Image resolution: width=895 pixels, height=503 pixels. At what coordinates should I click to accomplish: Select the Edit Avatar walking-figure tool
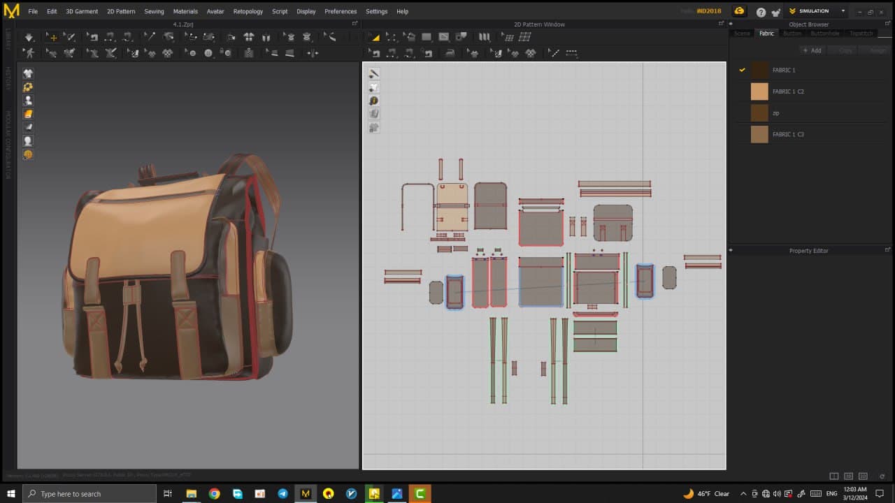[29, 53]
